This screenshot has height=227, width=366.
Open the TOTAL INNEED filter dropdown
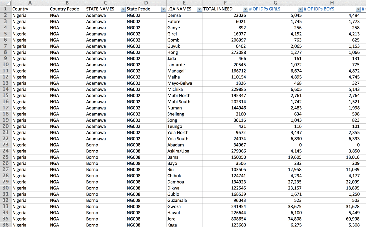(x=245, y=9)
